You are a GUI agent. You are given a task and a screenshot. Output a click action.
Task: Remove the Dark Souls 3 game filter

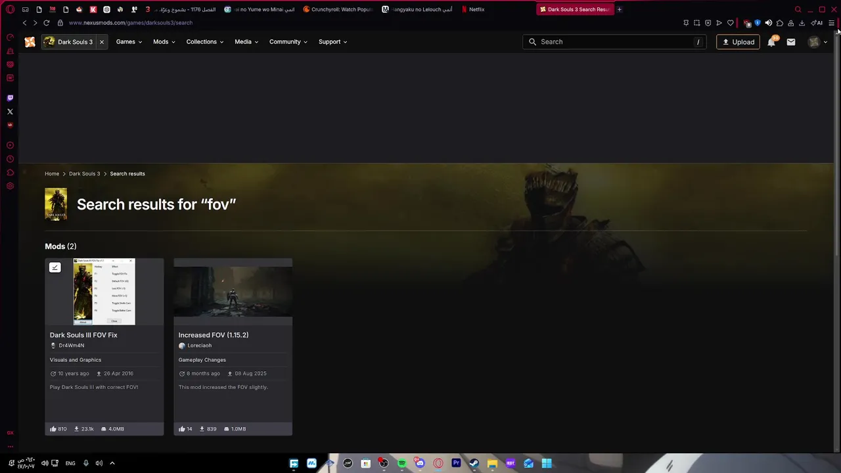point(102,42)
